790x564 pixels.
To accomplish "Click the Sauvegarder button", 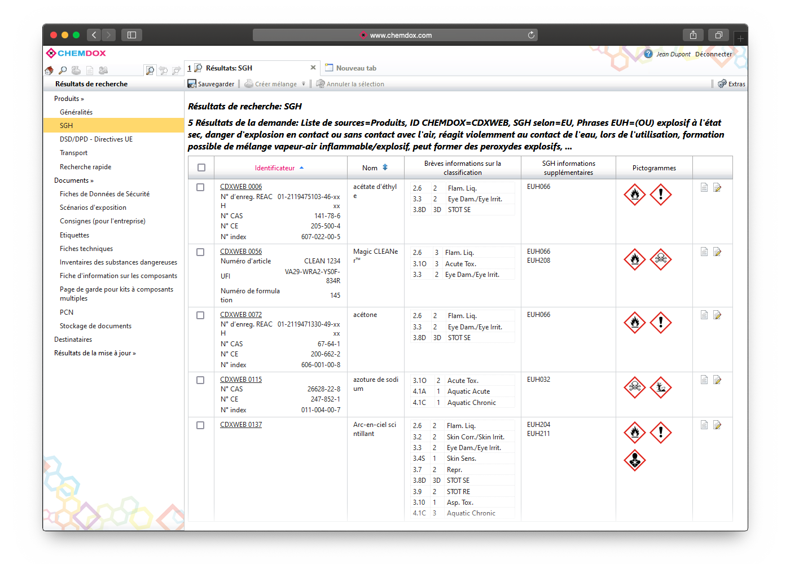I will (211, 84).
